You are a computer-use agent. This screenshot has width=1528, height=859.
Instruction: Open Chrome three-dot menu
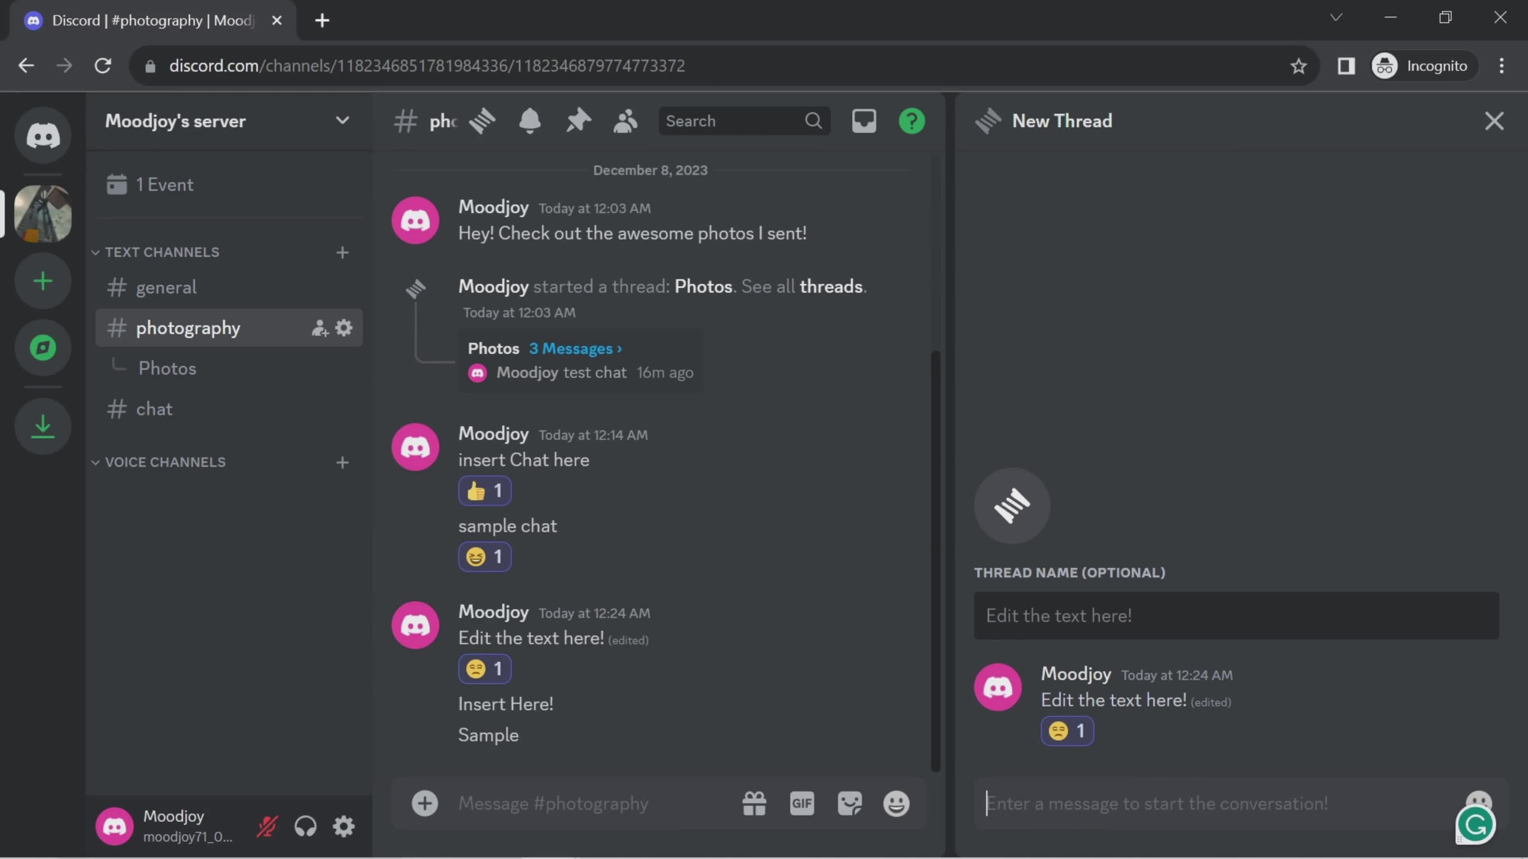pos(1501,65)
